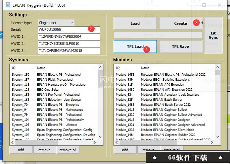230x164 pixels.
Task: Select System_103 Eplan Engineering Configuration: Config
Action: [x=54, y=130]
